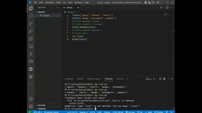Click errors and warnings count in status bar
Screen dimensions: 202x113
[x=38, y=112]
